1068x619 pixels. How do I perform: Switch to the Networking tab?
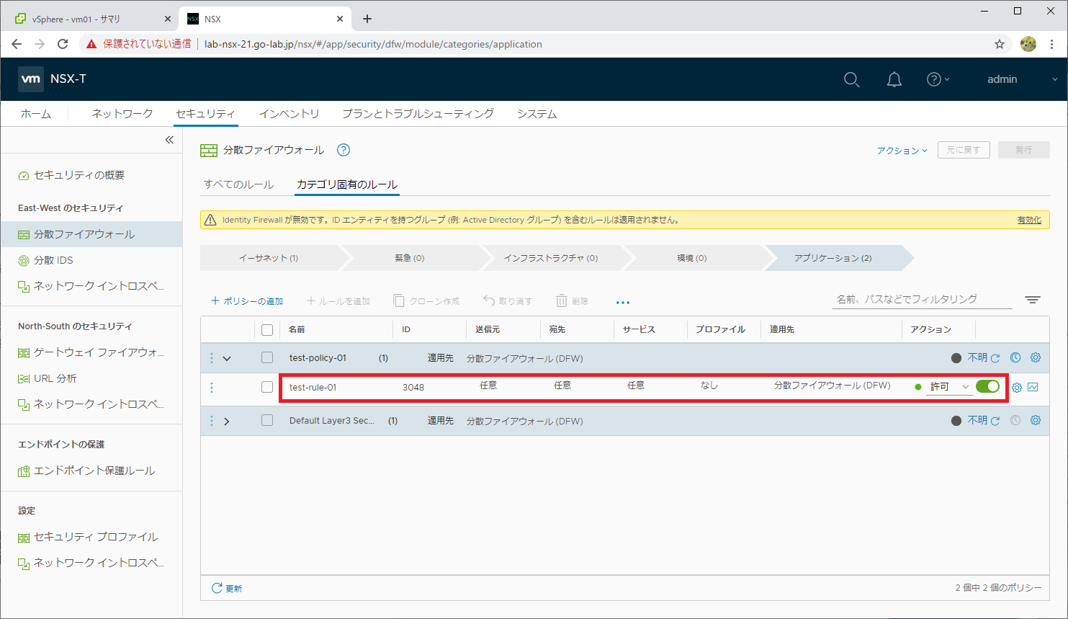point(122,114)
